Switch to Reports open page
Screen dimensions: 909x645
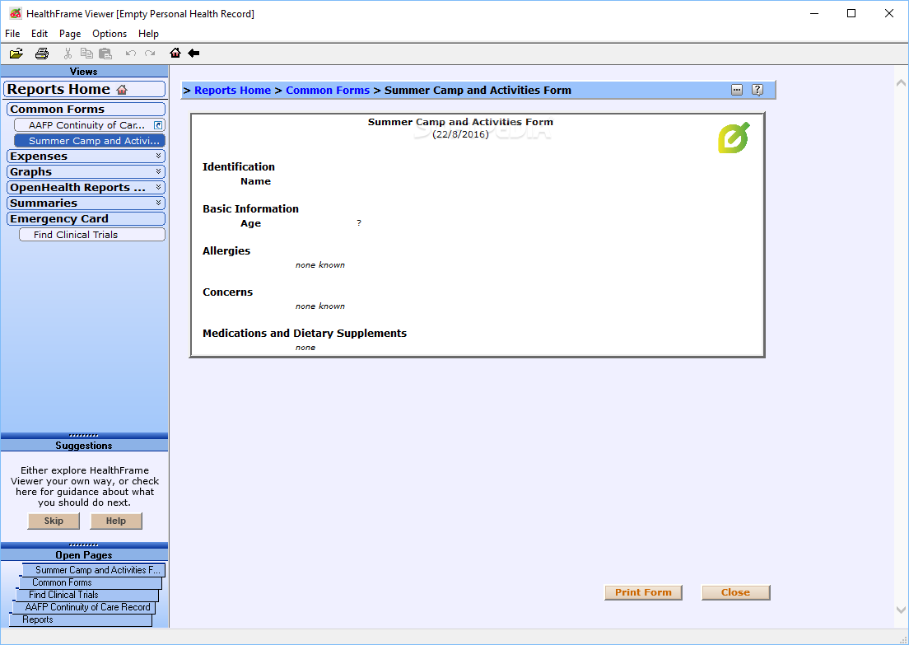(x=81, y=619)
